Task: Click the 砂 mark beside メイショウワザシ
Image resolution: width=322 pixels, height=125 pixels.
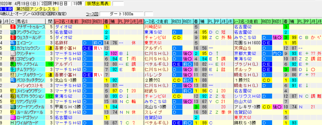Action: click(12, 91)
